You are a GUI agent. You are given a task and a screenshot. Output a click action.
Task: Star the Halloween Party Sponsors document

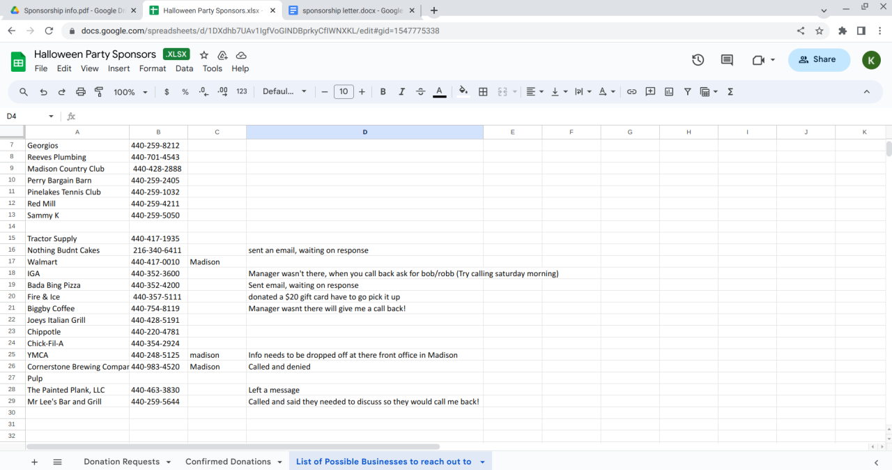coord(204,54)
